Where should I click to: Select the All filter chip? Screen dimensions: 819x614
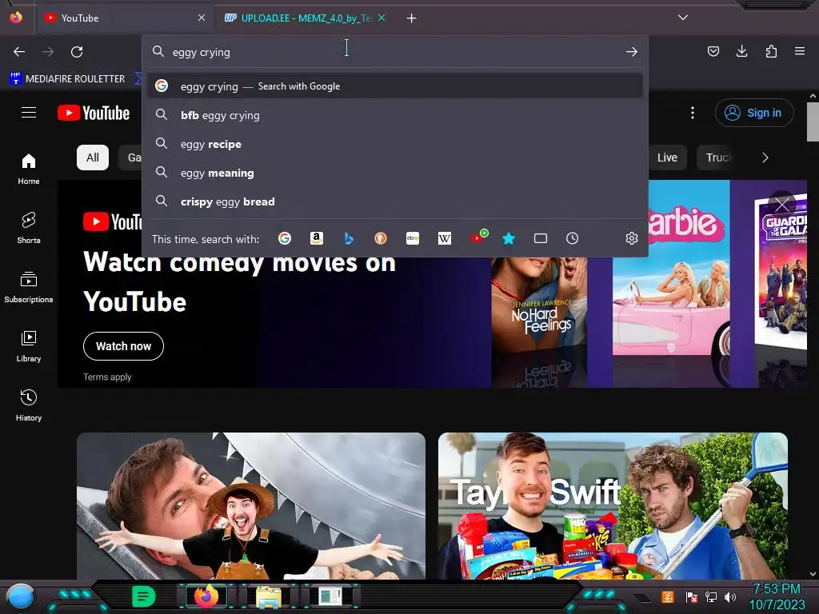coord(93,157)
